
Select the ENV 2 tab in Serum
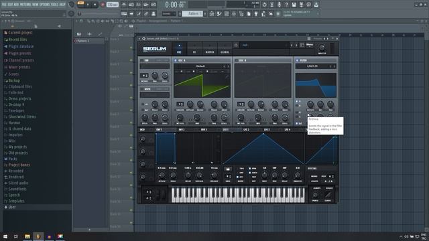click(x=182, y=129)
